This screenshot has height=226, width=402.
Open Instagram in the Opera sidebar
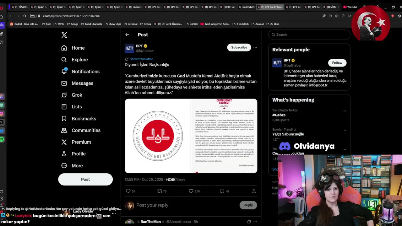click(x=2, y=114)
